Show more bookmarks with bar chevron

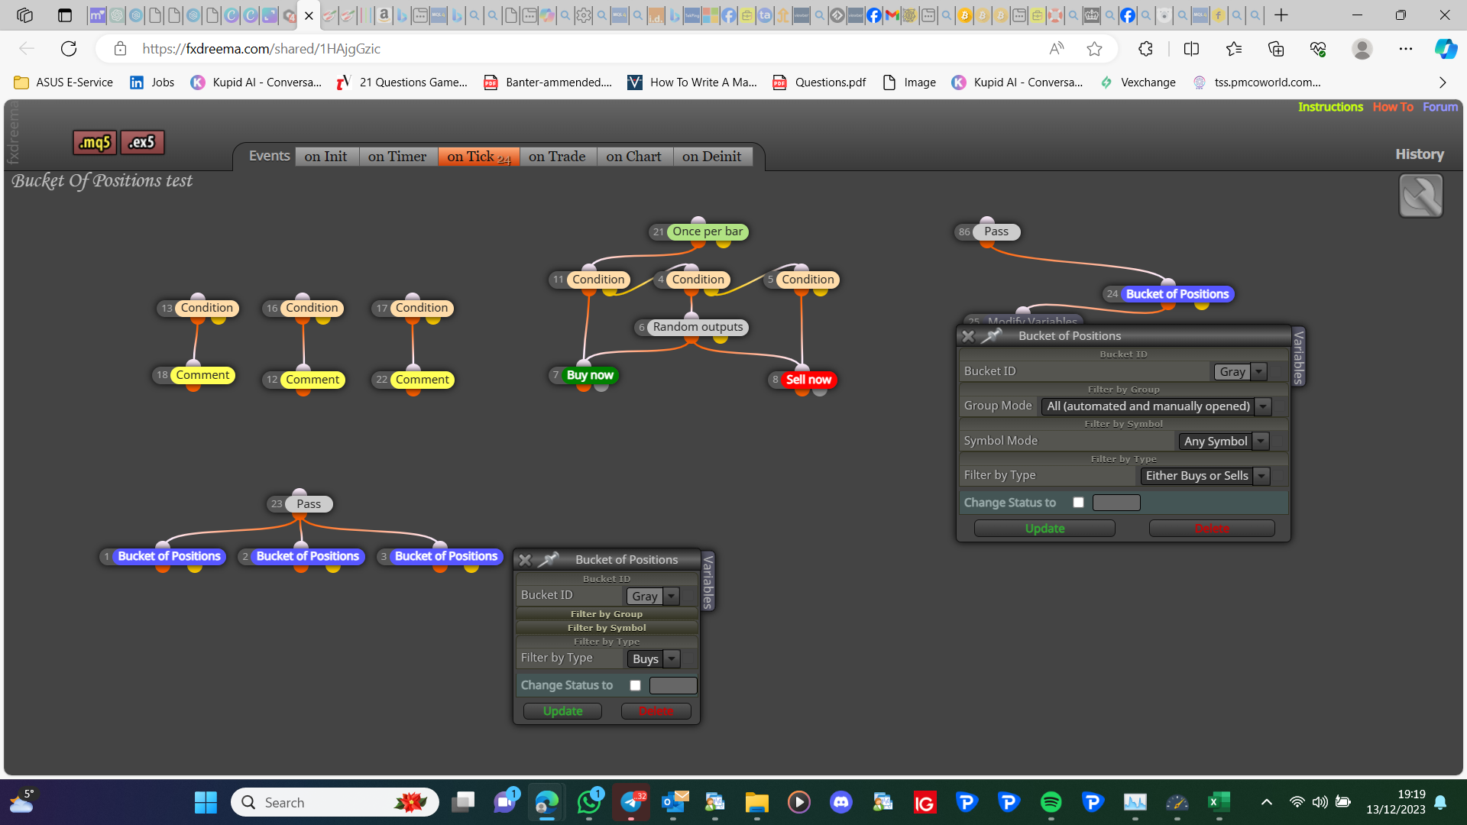point(1443,82)
